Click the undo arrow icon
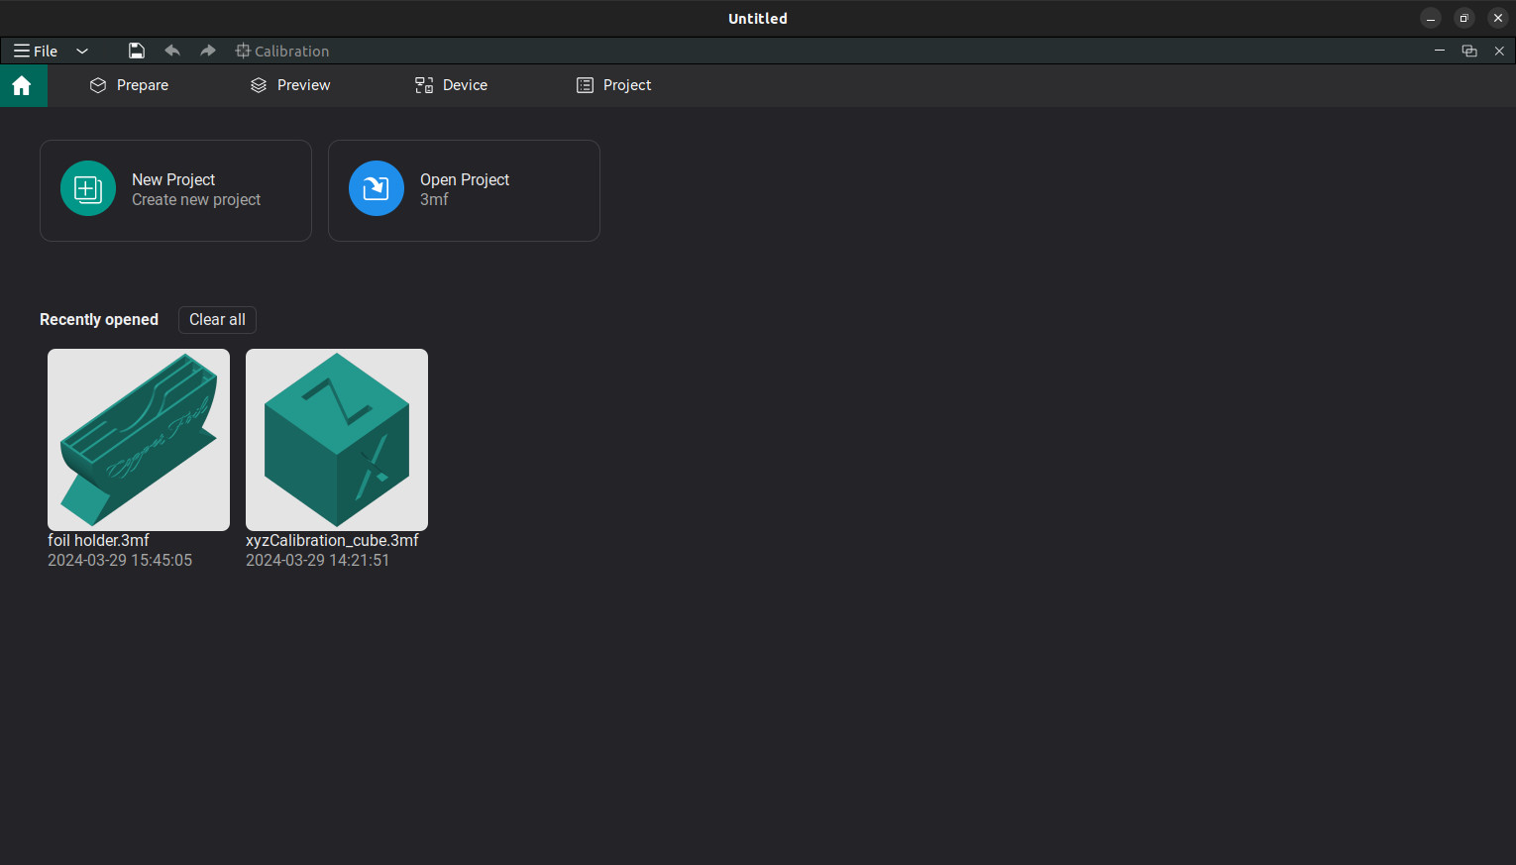Screen dimensions: 1516x865 click(172, 51)
